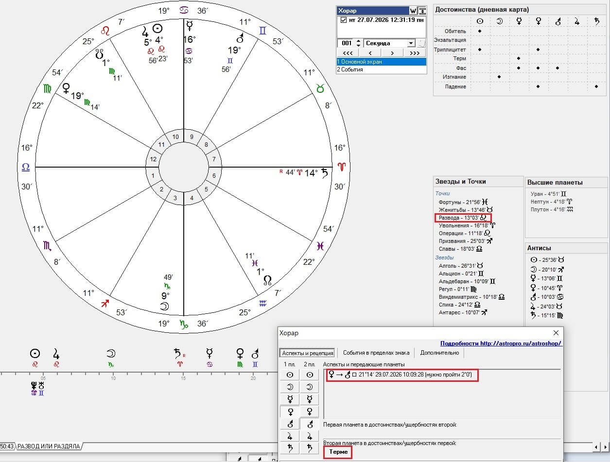610x462 pixels.
Task: Select the РАЗВОД ИЛИ РАЗДЯЛА sheet tab
Action: pos(49,446)
